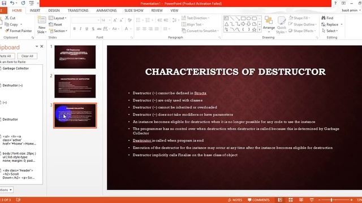Clear All clipboard items
Image resolution: width=362 pixels, height=203 pixels.
pyautogui.click(x=27, y=56)
